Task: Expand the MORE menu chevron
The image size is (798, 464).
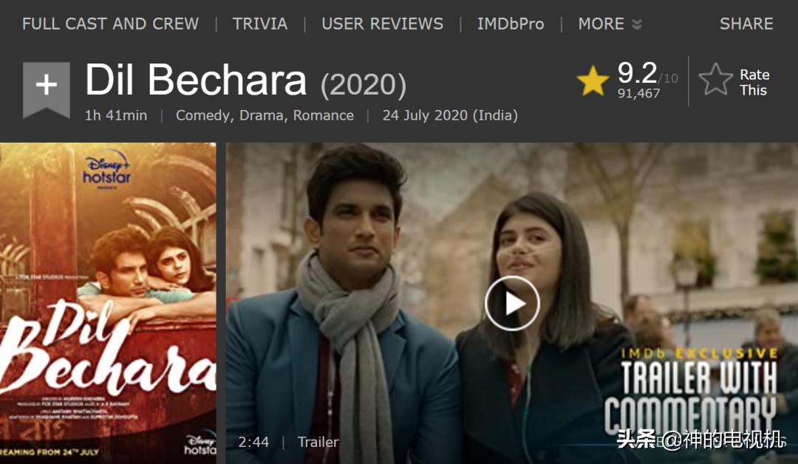Action: 637,24
